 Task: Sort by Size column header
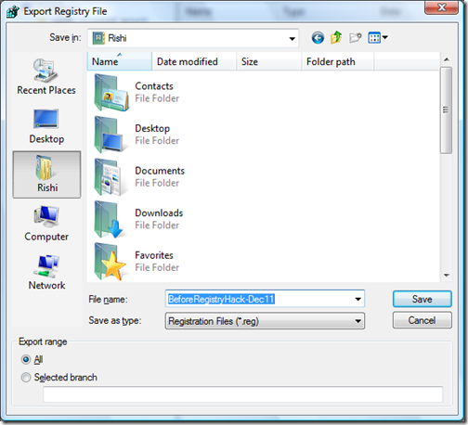click(x=269, y=61)
